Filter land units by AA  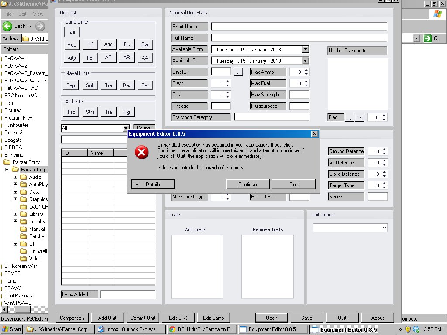(145, 58)
